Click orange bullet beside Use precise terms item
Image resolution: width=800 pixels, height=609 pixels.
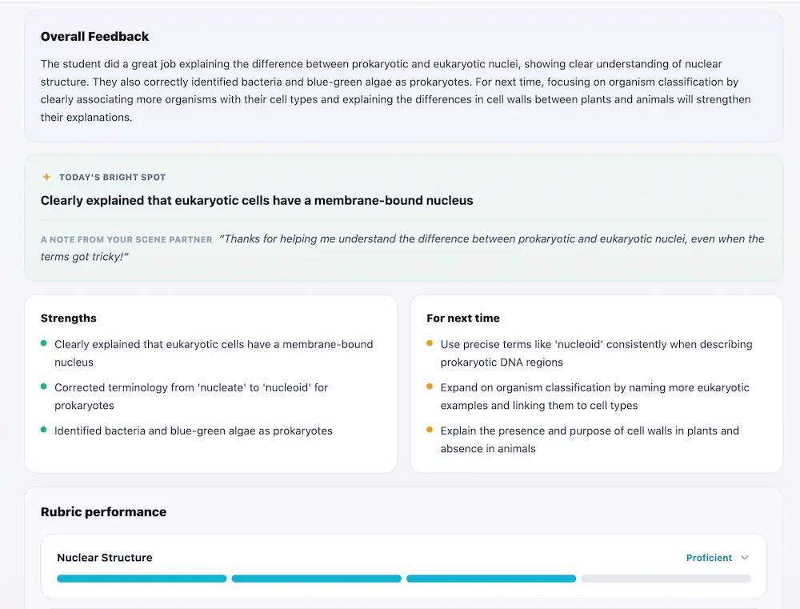click(430, 343)
